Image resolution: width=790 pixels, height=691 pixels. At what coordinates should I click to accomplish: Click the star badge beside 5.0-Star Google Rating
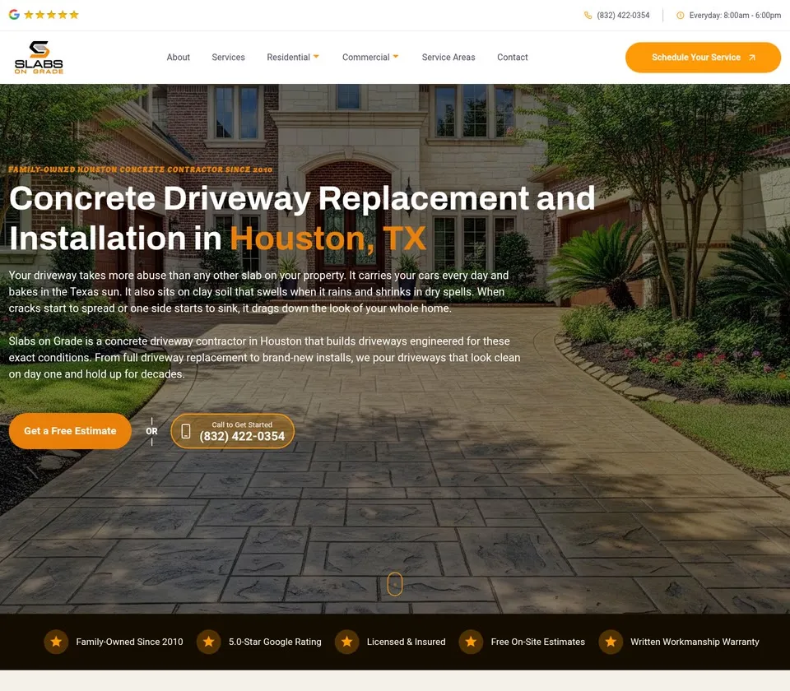[x=208, y=642]
